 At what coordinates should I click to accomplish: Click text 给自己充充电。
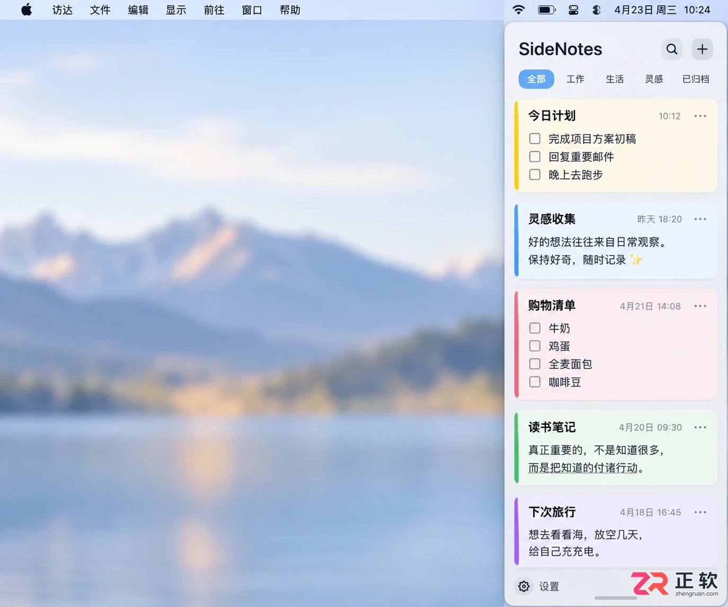(565, 551)
